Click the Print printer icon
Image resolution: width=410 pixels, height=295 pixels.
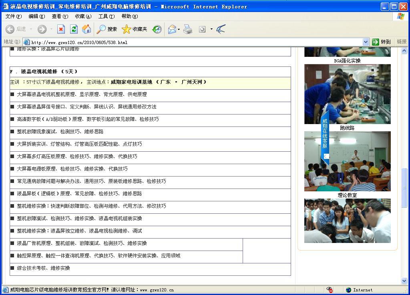(188, 29)
